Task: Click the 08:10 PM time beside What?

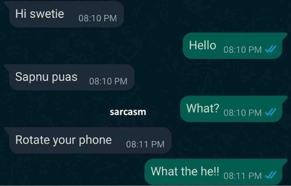Action: pos(242,113)
